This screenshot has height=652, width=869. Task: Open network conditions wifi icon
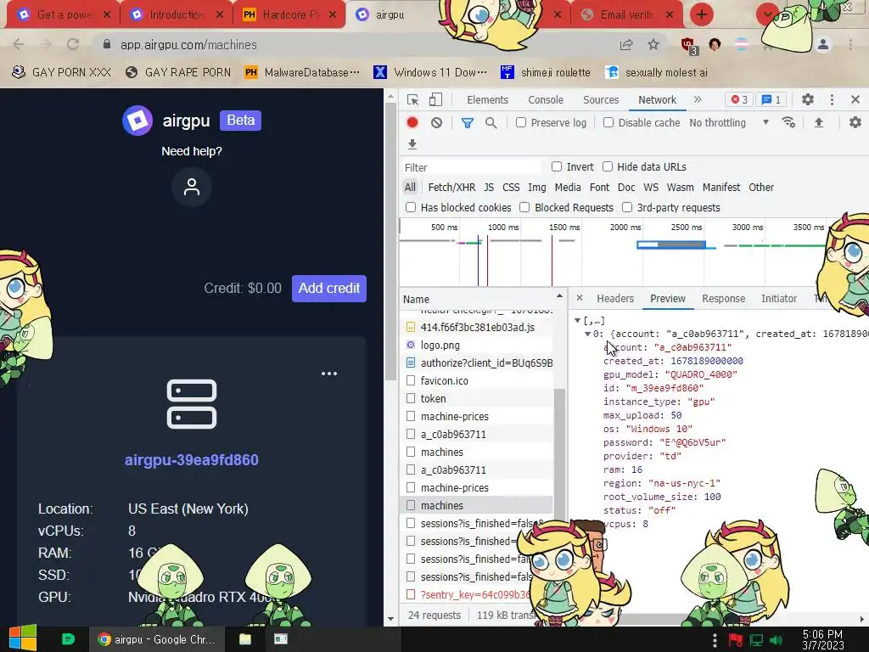point(788,122)
